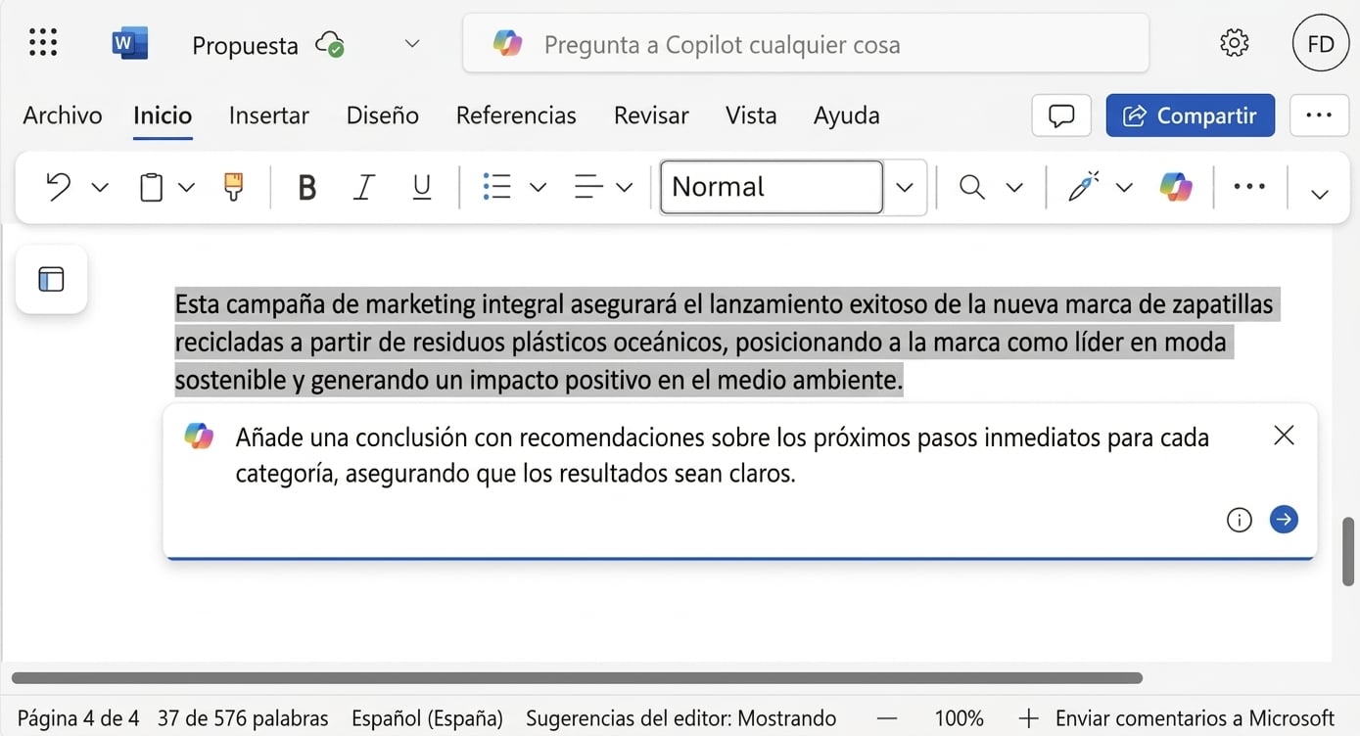
Task: Send the Copilot prompt arrow
Action: point(1284,520)
